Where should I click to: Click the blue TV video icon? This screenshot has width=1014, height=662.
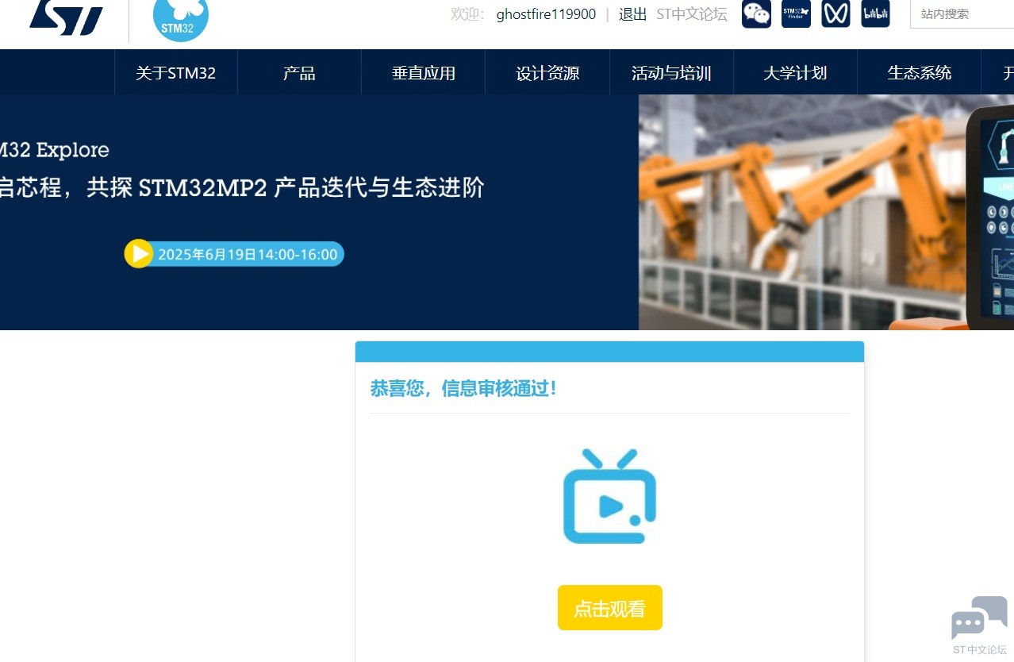(609, 497)
